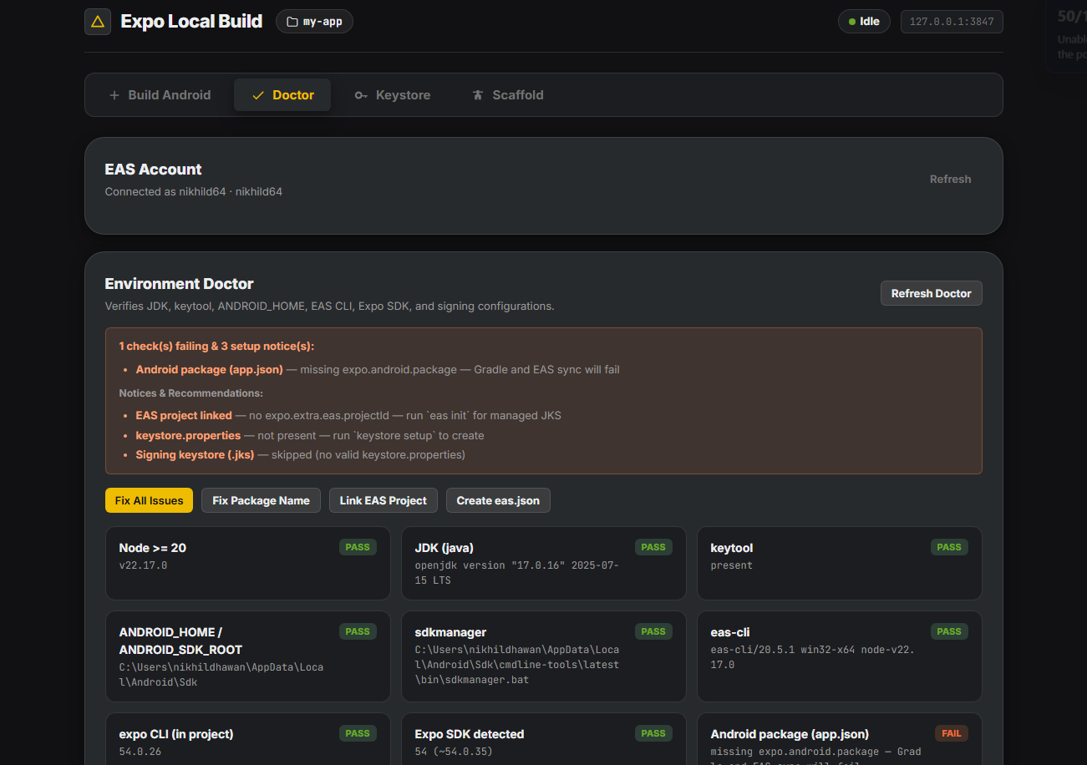Select the Doctor tab

tap(282, 95)
